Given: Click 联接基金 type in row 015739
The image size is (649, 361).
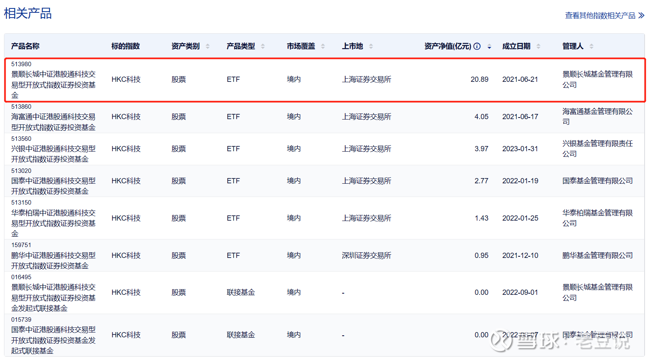Looking at the screenshot, I should pyautogui.click(x=241, y=335).
